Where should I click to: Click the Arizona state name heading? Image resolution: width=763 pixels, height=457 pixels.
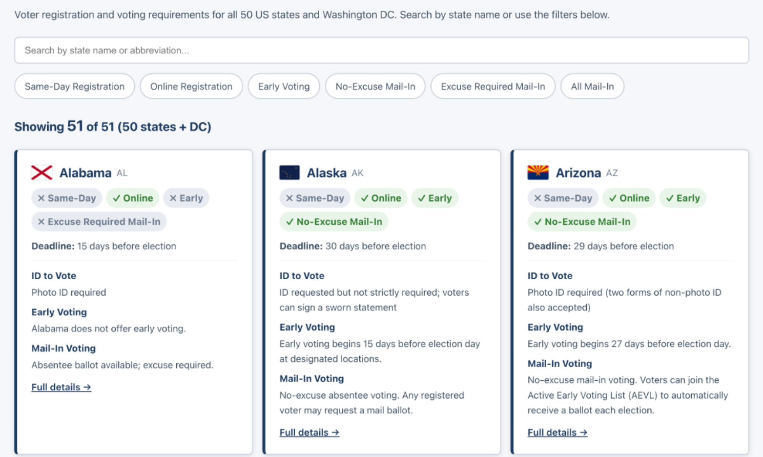pos(578,173)
